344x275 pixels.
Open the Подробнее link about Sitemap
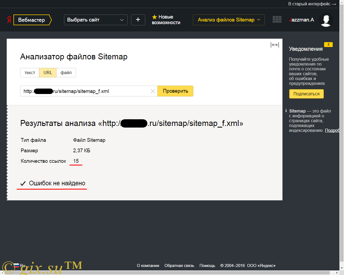coord(332,131)
